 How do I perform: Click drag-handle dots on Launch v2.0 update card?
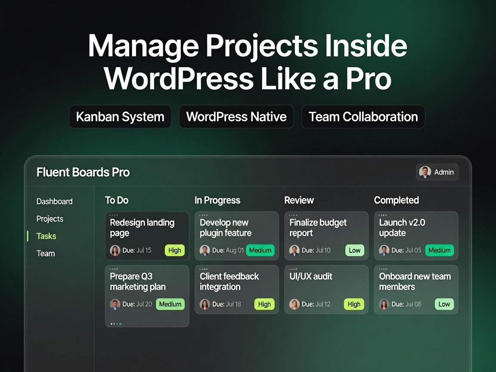(x=383, y=215)
